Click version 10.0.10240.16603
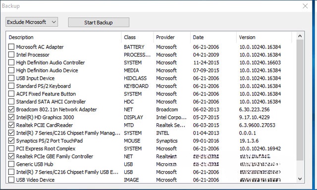Viewport: 317px width, 190px height. pos(260,62)
